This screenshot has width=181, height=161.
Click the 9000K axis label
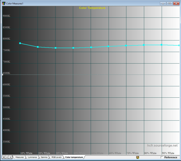tap(6, 16)
